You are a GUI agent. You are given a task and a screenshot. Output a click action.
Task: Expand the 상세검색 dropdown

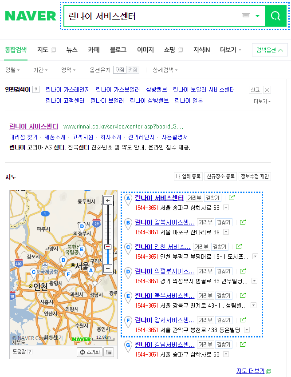click(165, 70)
